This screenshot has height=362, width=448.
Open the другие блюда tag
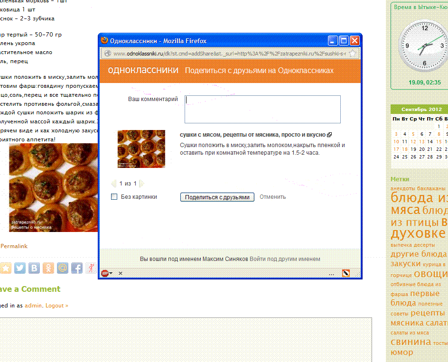(x=419, y=254)
